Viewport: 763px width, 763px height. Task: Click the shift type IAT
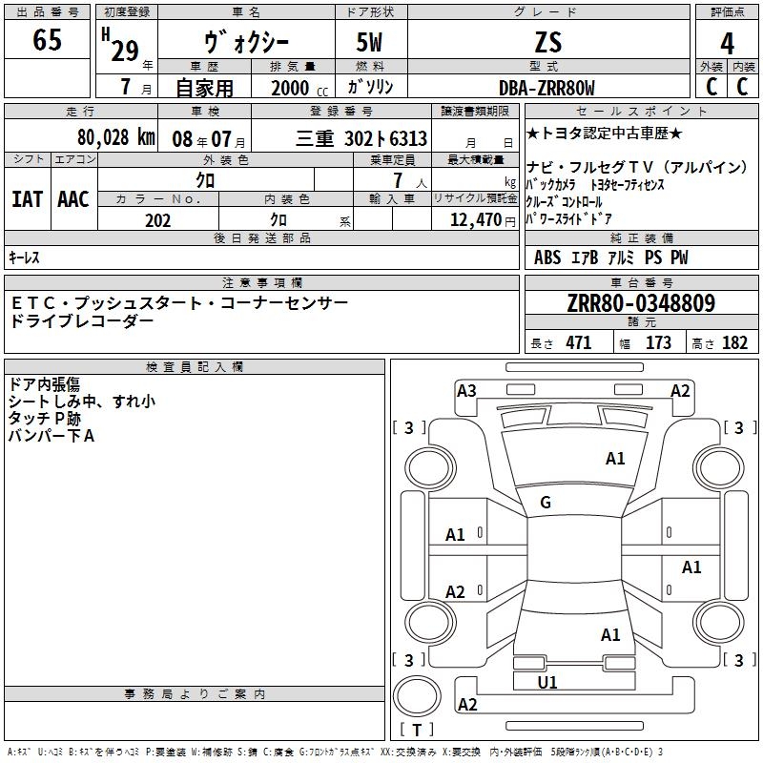(27, 199)
